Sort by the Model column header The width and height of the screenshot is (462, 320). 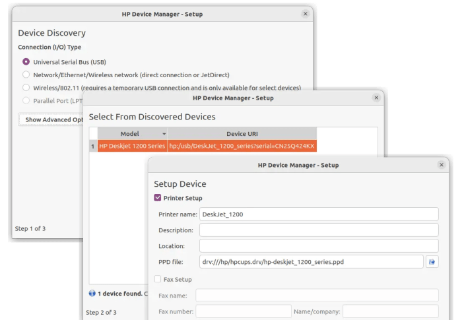132,134
